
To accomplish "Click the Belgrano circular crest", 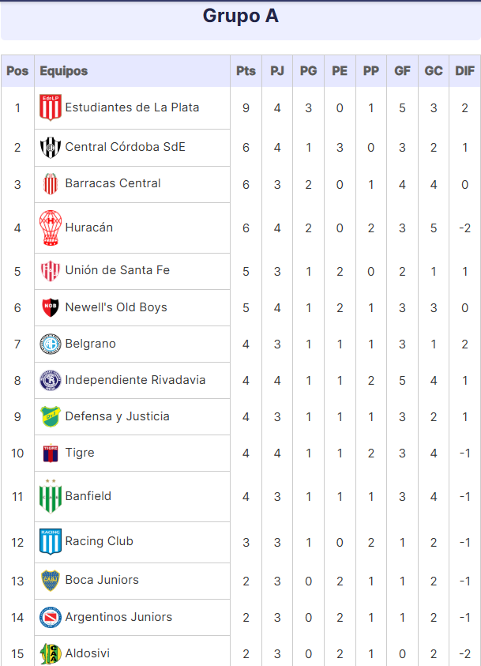I will (51, 344).
